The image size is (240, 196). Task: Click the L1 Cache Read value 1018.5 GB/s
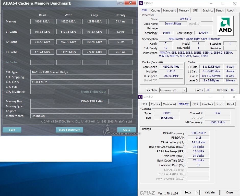pos(42,32)
